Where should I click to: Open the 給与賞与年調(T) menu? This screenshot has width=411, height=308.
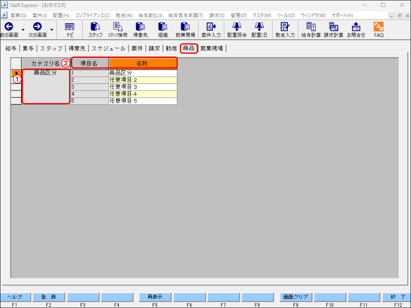pyautogui.click(x=186, y=16)
